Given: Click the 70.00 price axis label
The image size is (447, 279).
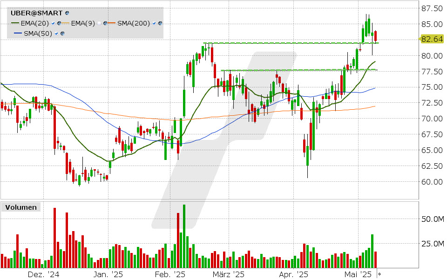Looking at the screenshot, I should pos(432,119).
